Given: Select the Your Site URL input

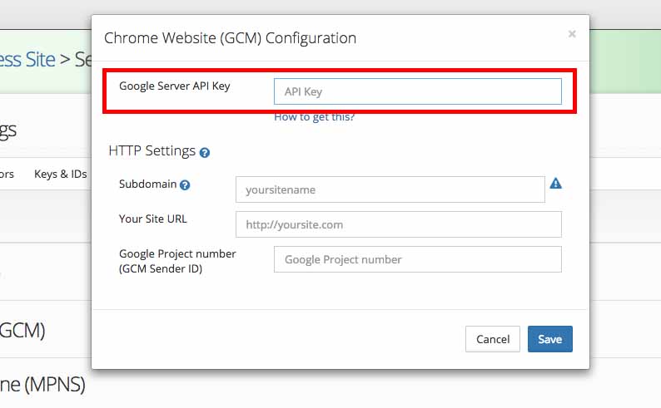Looking at the screenshot, I should coord(398,224).
